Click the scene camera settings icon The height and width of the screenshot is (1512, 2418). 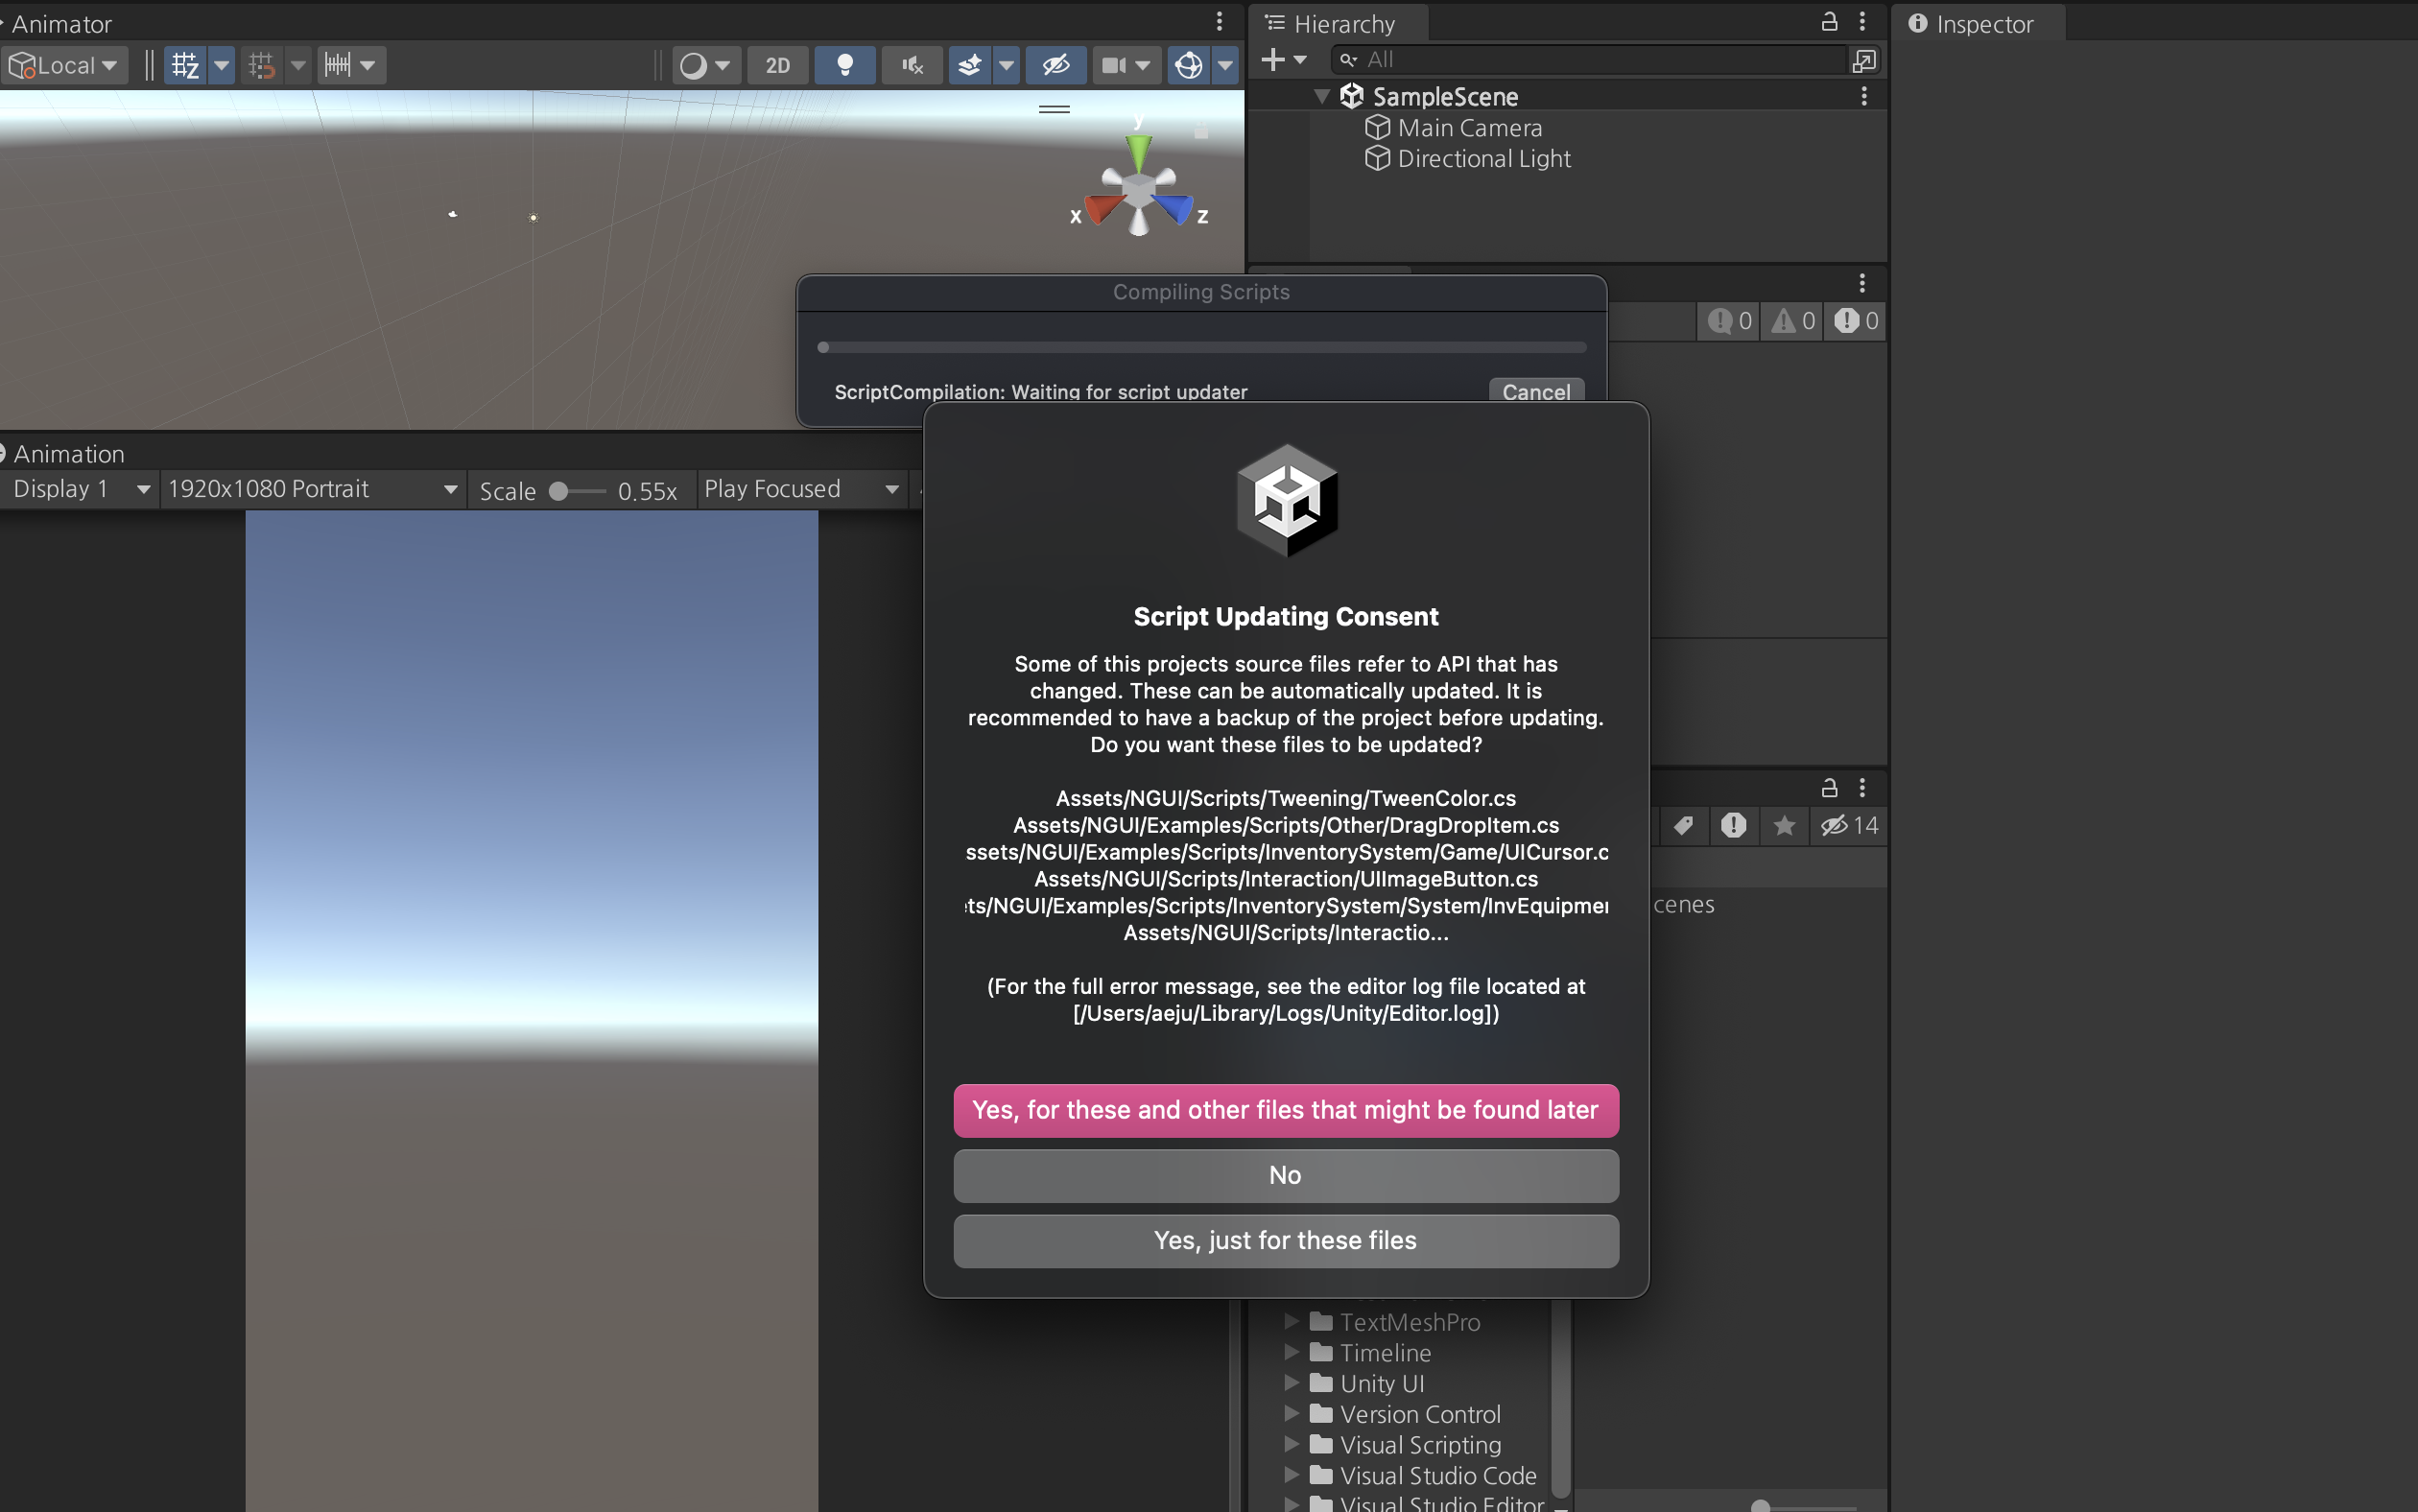tap(1113, 66)
